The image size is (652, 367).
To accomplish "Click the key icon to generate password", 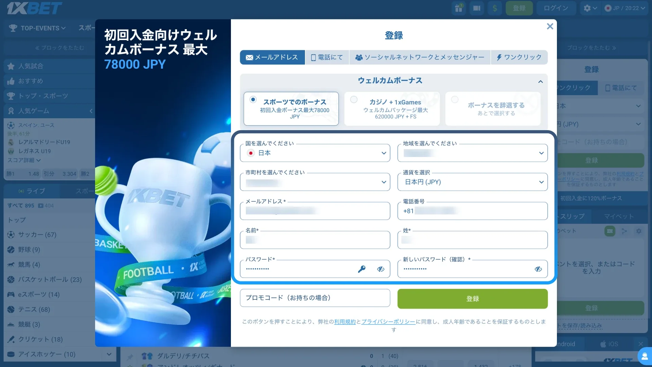I will coord(362,269).
